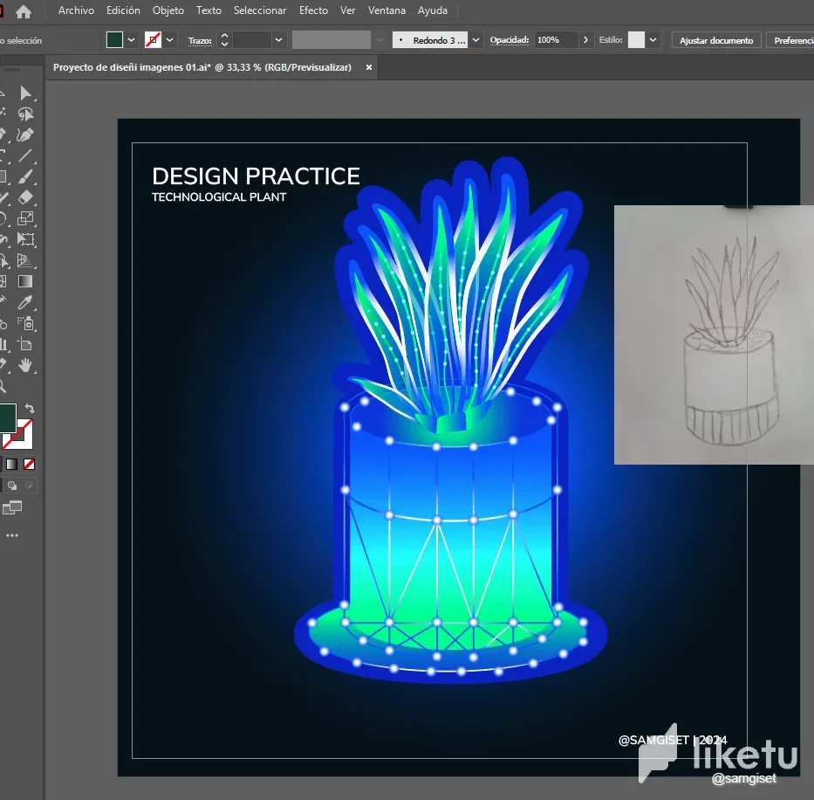The height and width of the screenshot is (800, 814).
Task: Expand the Opacidad slider arrow
Action: click(585, 40)
